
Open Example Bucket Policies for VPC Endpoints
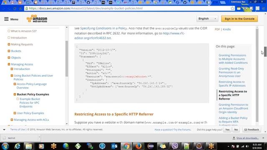(x=30, y=103)
